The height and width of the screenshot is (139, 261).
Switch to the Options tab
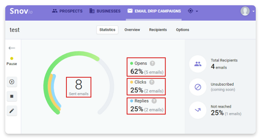(x=183, y=30)
